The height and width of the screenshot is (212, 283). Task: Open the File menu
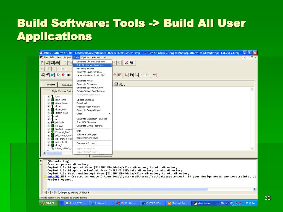coord(46,57)
